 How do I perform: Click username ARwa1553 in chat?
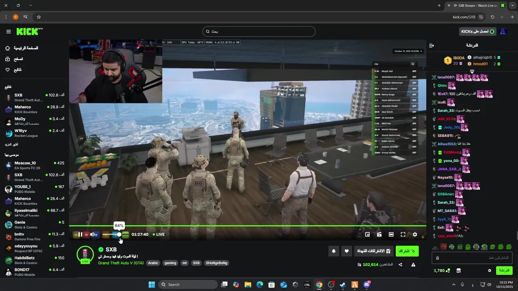[x=447, y=144]
